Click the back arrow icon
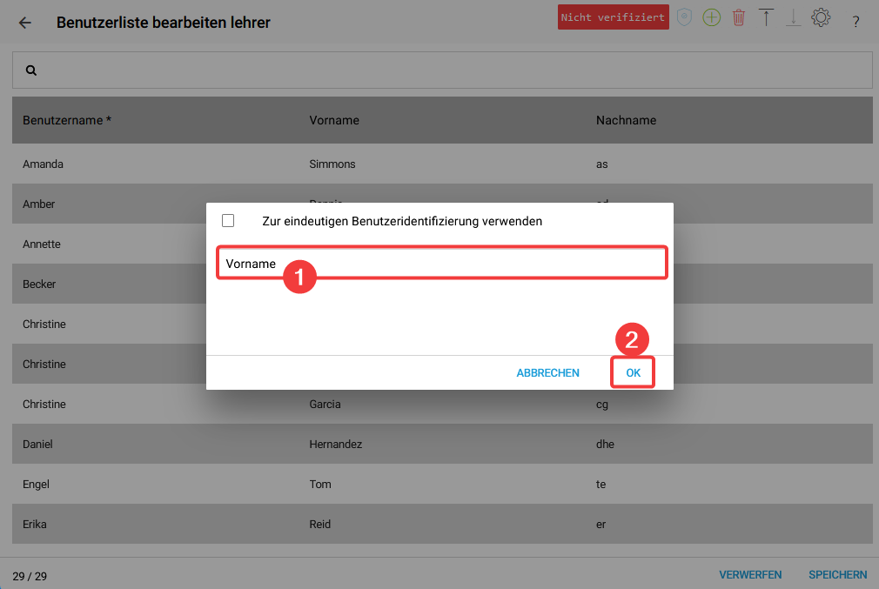The height and width of the screenshot is (589, 879). (x=24, y=23)
